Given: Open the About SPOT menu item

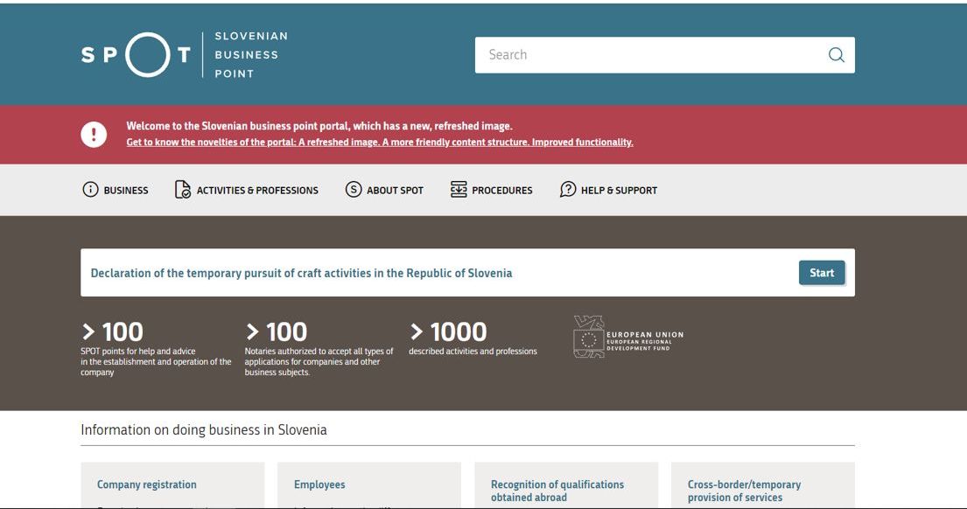Looking at the screenshot, I should point(395,191).
